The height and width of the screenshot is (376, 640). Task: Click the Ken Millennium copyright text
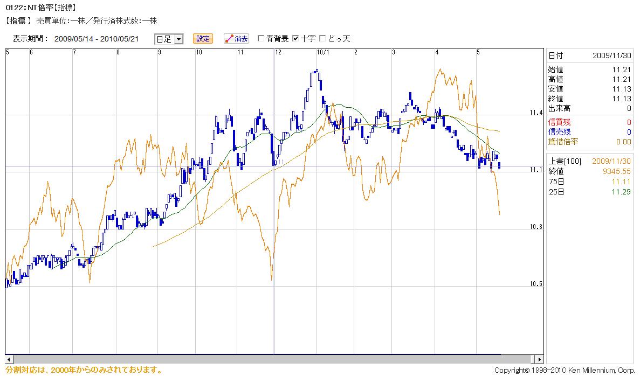click(x=564, y=371)
